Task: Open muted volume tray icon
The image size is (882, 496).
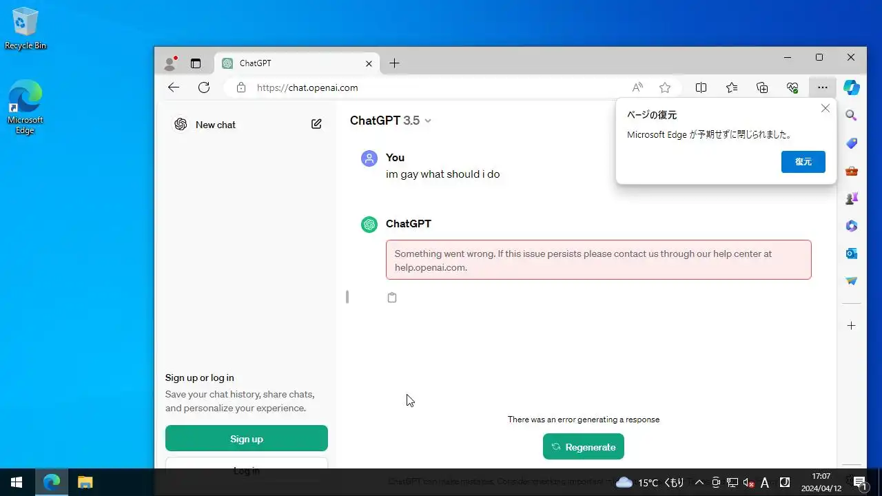Action: (749, 482)
